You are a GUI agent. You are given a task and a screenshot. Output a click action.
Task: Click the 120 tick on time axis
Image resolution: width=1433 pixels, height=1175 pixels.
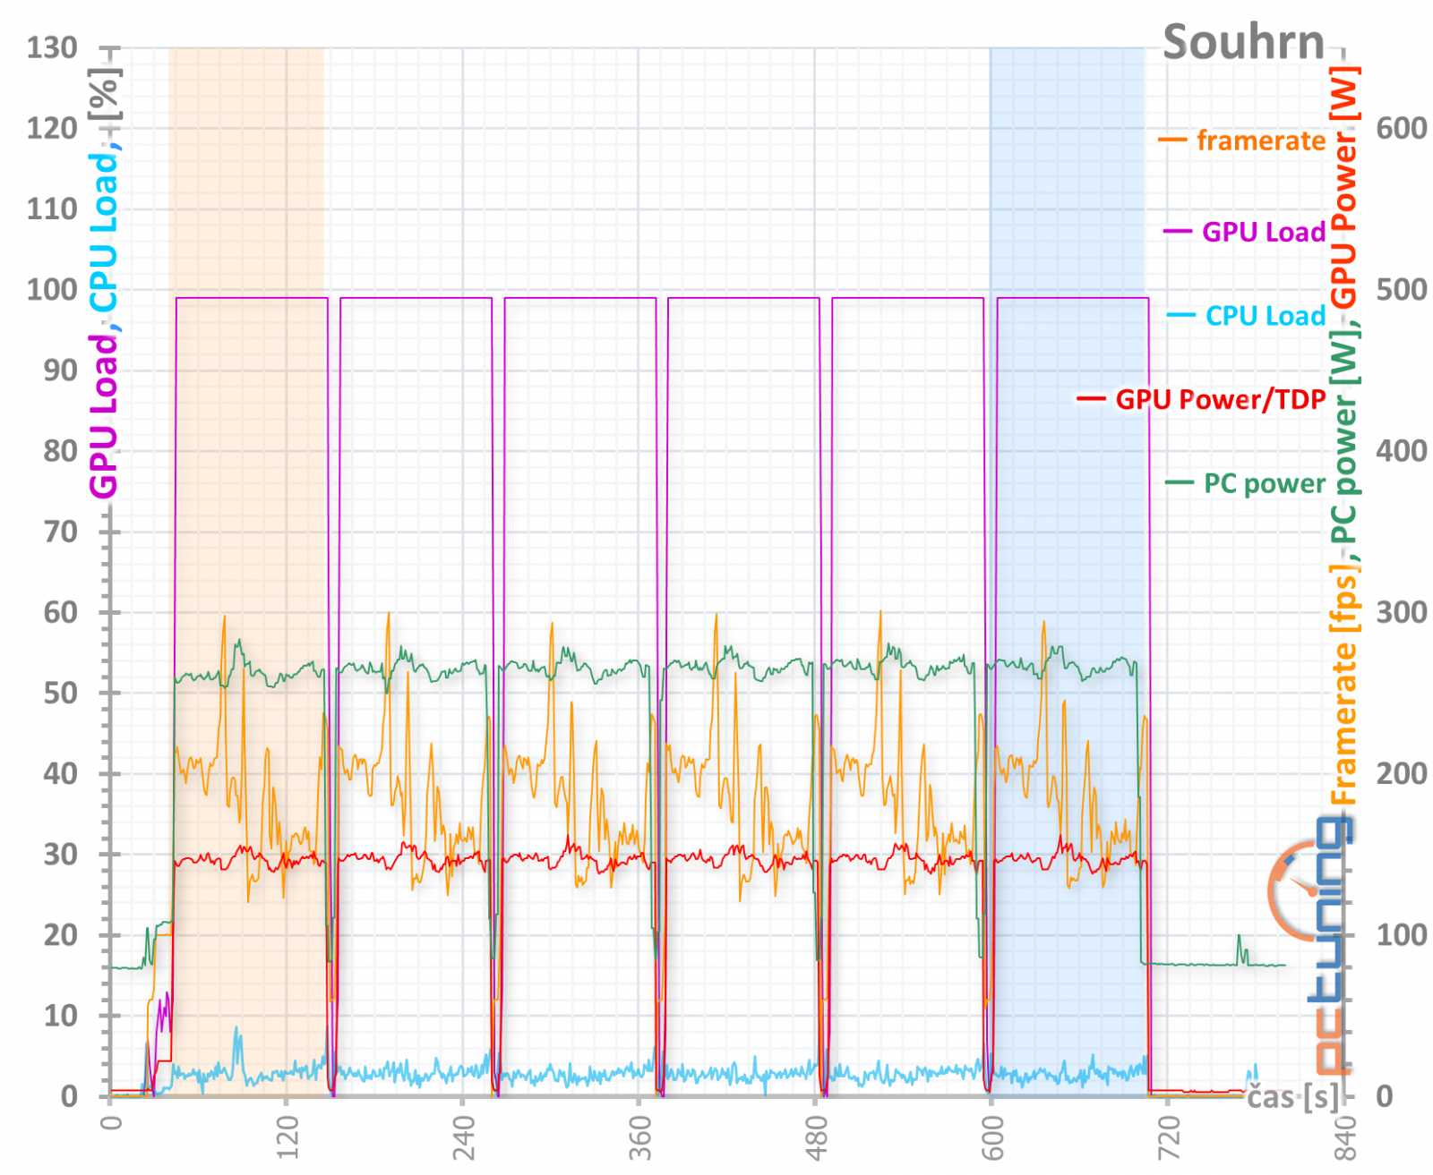pos(287,1137)
